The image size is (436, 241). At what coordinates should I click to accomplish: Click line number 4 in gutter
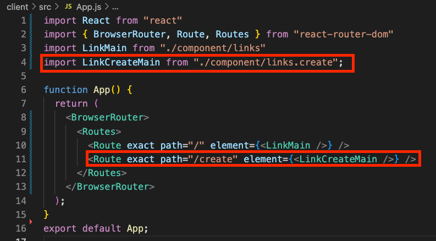(23, 62)
